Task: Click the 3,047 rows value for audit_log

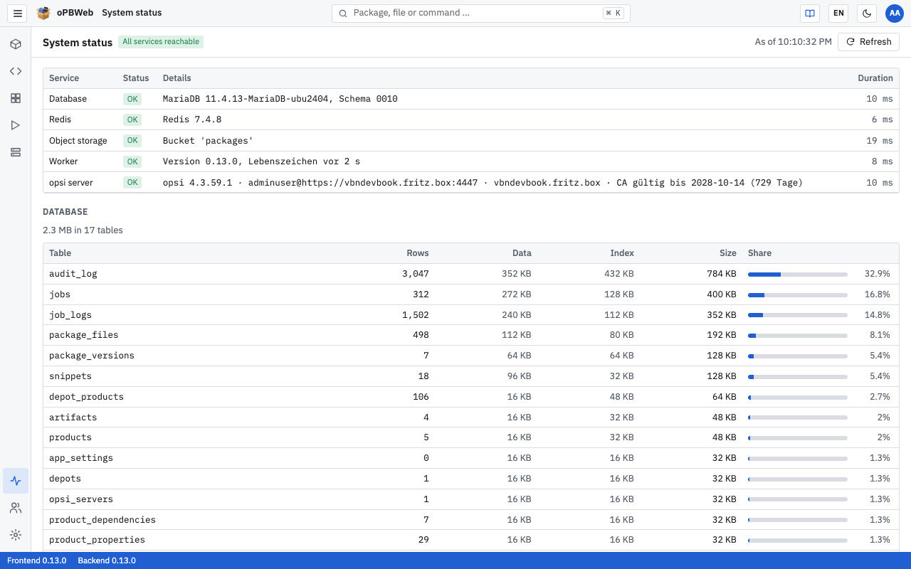Action: click(x=416, y=274)
